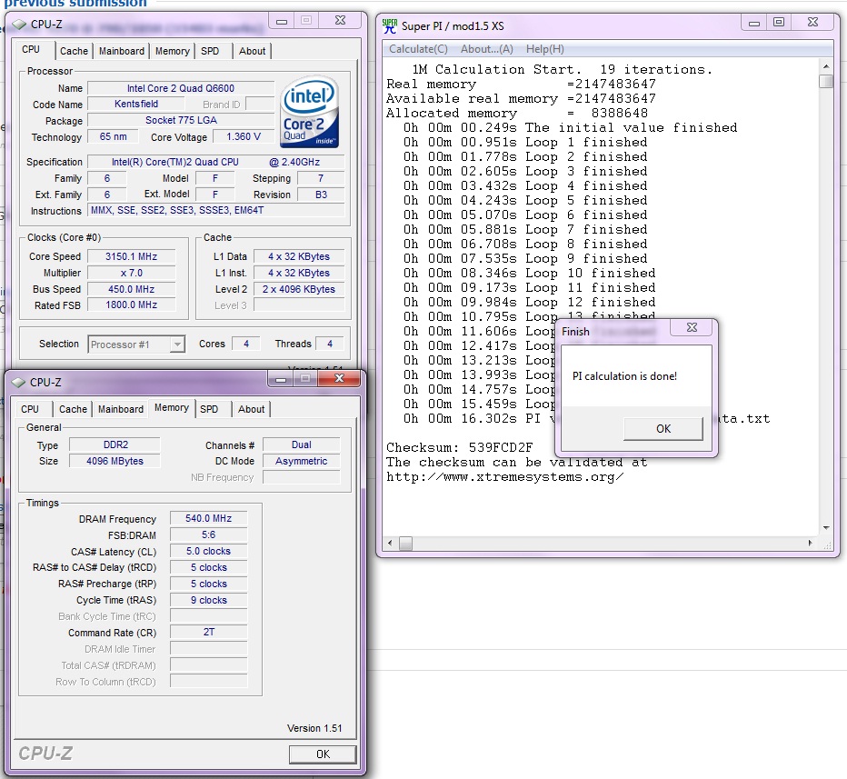Open Mainboard tab in front CPU-Z window
The width and height of the screenshot is (847, 779).
(121, 409)
